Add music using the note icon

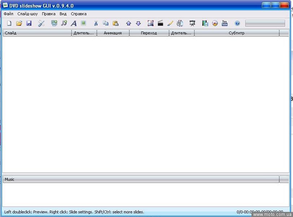64,23
